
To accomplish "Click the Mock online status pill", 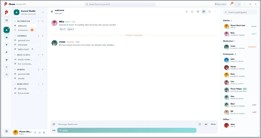I will point(220,4).
